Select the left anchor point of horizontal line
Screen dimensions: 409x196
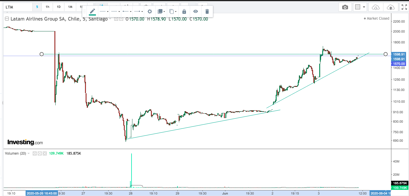point(41,54)
